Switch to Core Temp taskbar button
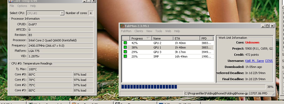Screen dimensions: 284x104 point(92,103)
